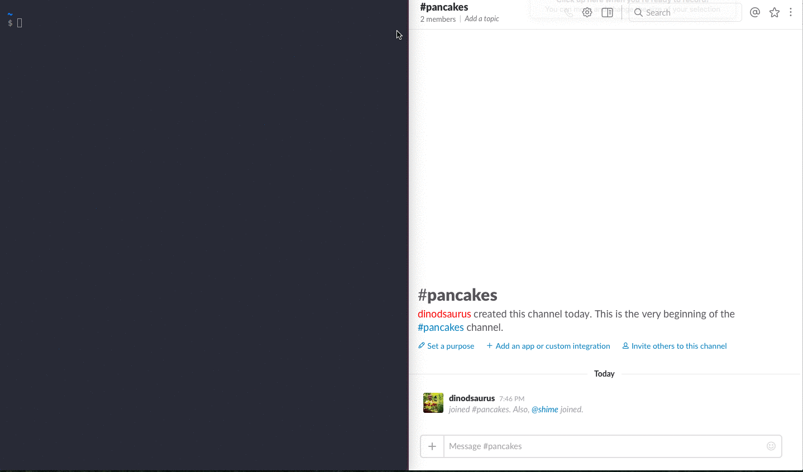This screenshot has height=472, width=803.
Task: Click the Today date divider label
Action: (604, 374)
